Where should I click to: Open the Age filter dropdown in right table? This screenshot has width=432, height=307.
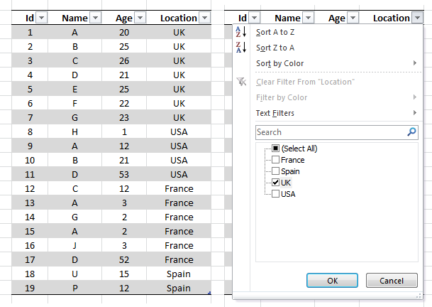point(353,18)
